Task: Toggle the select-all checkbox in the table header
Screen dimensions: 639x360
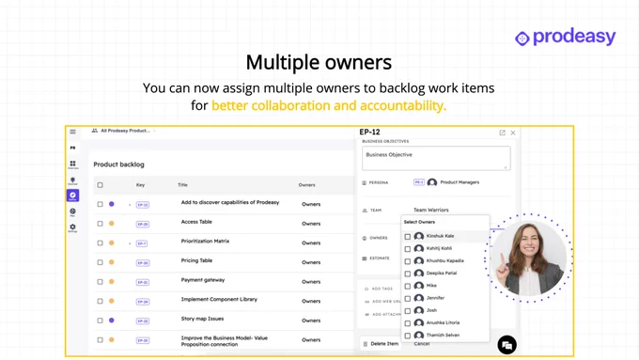Action: pyautogui.click(x=100, y=185)
